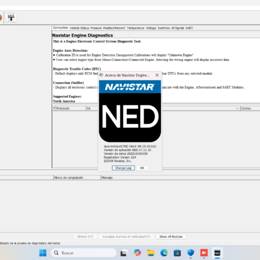Image resolution: width=260 pixels, height=260 pixels.
Task: Click the Buscar taskbar search box
Action: [84, 253]
